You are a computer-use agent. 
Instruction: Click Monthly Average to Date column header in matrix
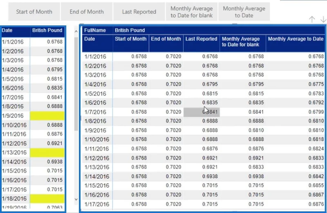(x=296, y=39)
